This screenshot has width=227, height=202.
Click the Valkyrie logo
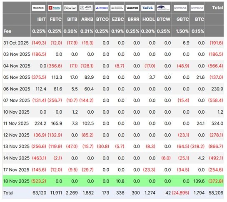coord(132,8)
